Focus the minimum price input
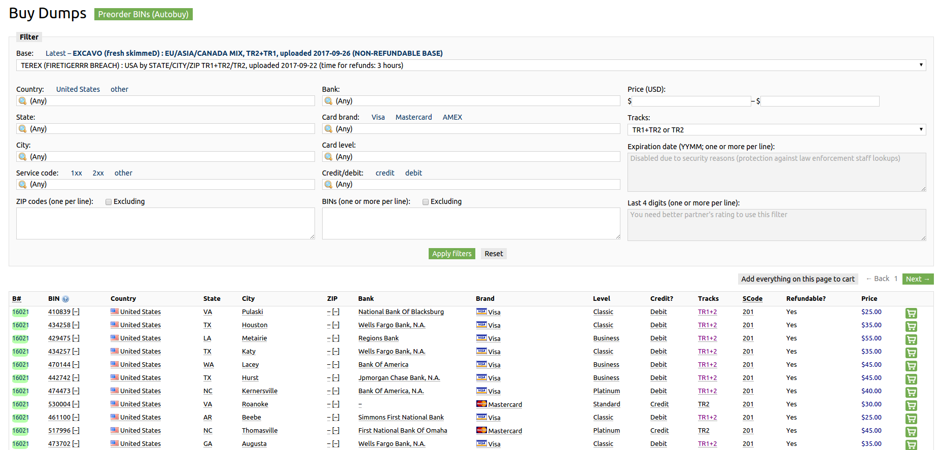Image resolution: width=941 pixels, height=450 pixels. pos(691,101)
